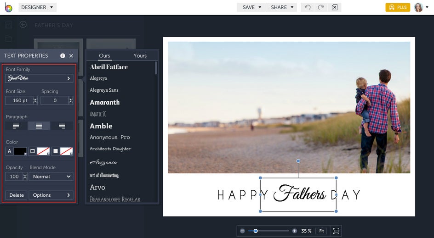Open the background color swatch

coord(66,151)
